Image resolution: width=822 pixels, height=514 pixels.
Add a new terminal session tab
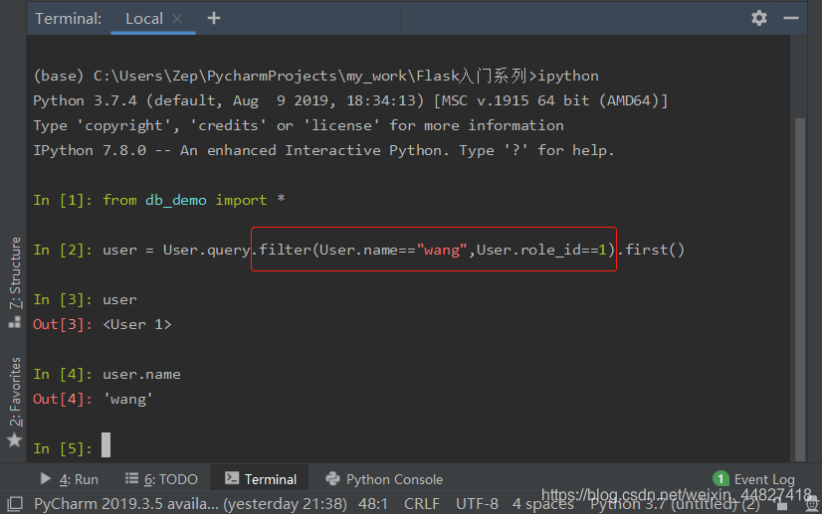(213, 18)
